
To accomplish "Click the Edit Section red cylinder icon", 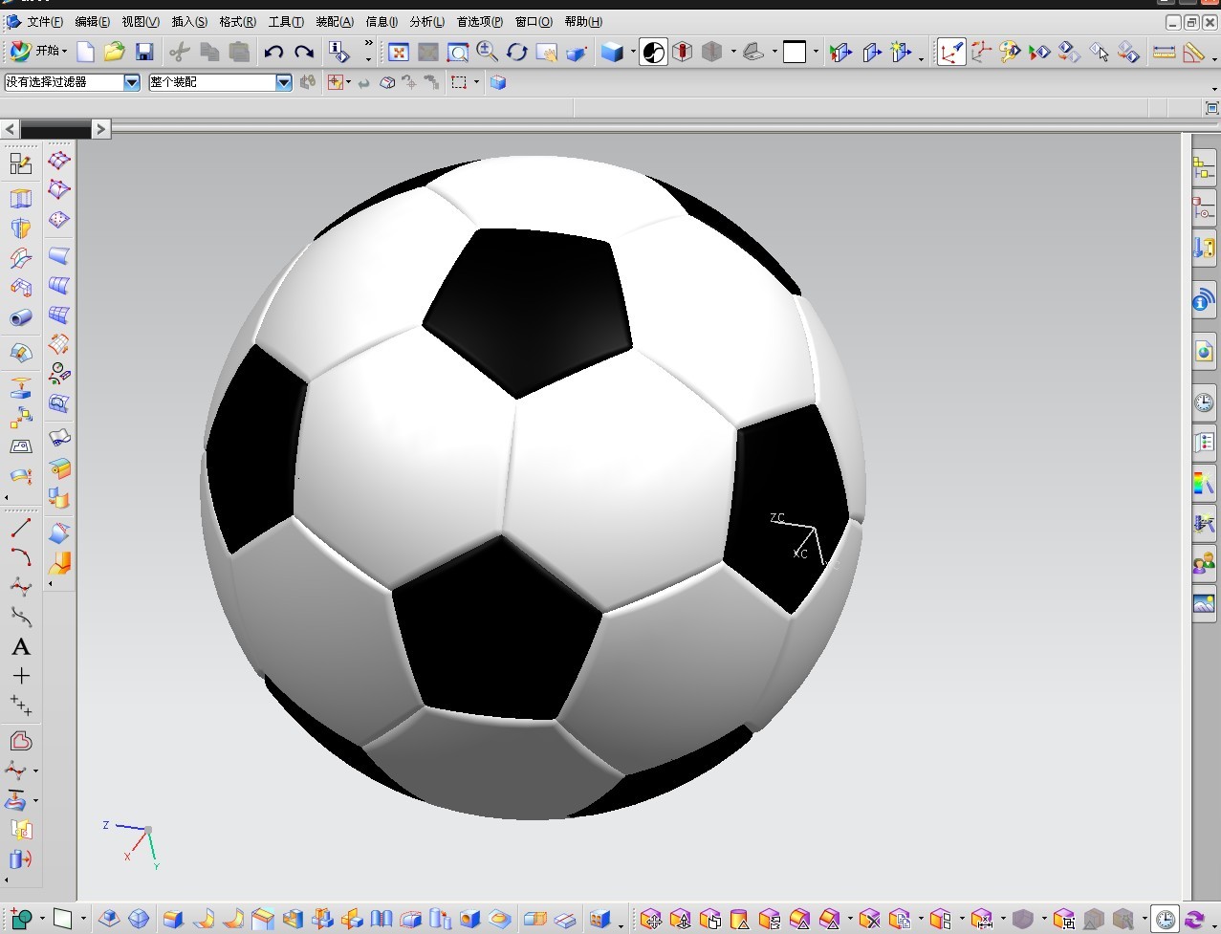I will pos(683,52).
